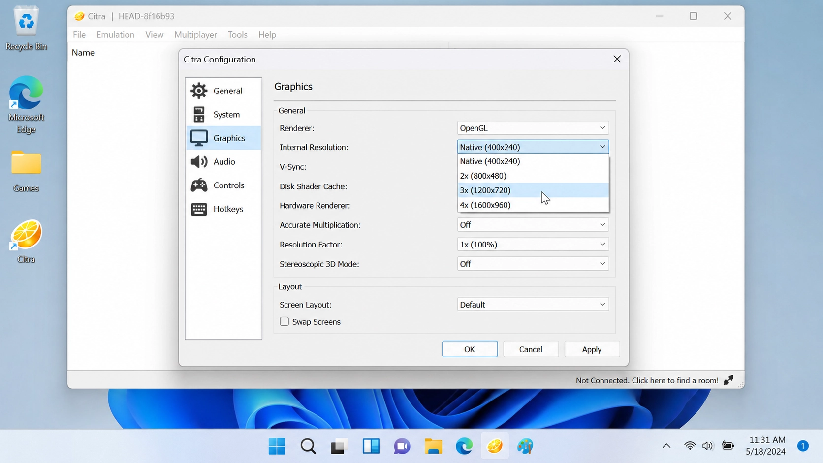Open taskbar Search

click(308, 446)
